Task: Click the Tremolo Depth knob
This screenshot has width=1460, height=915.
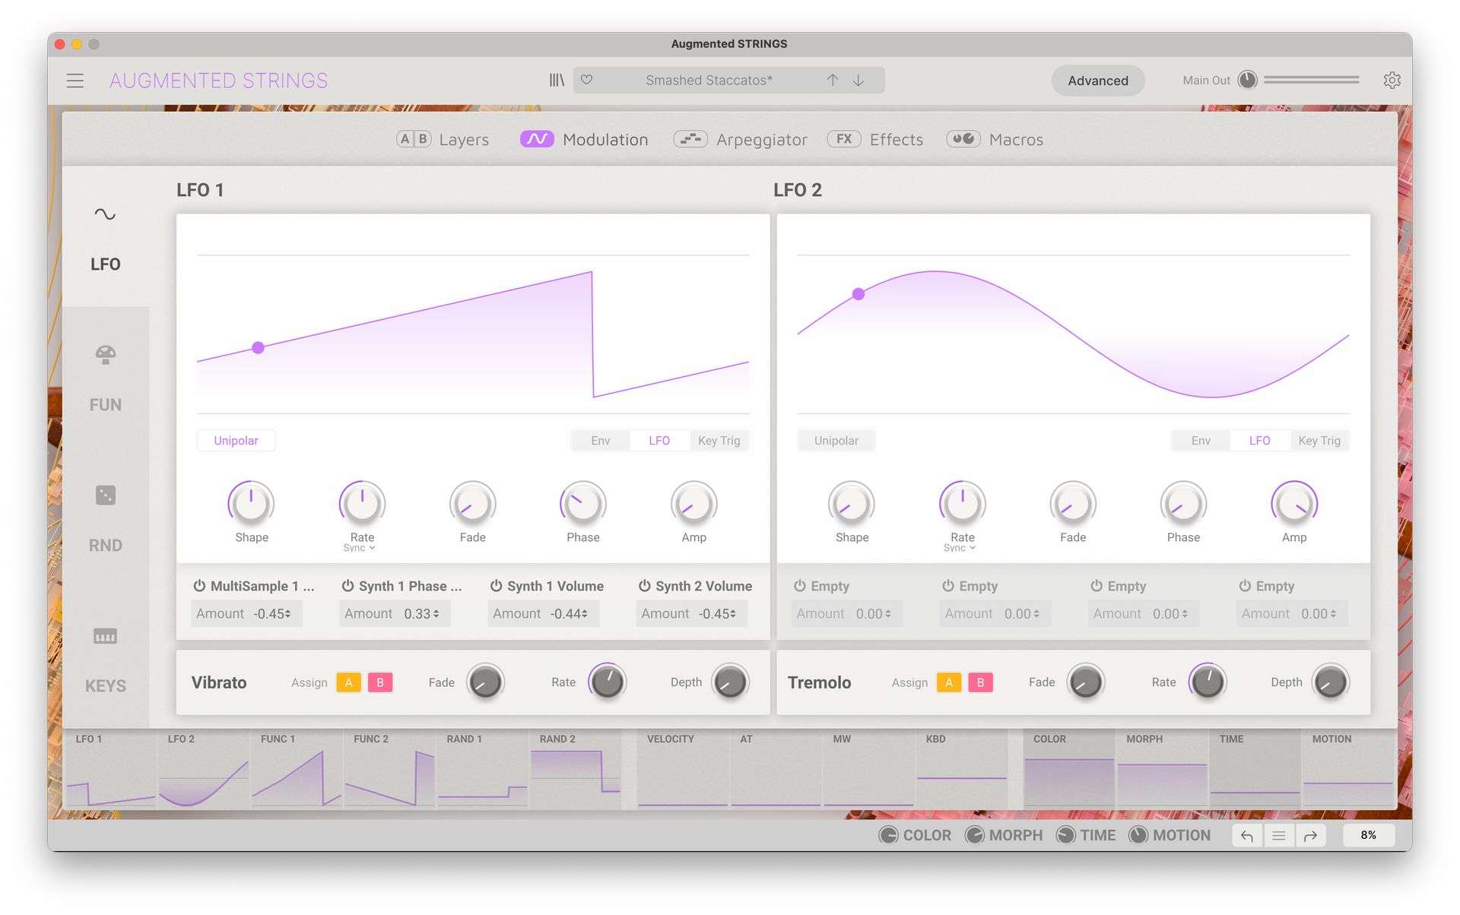Action: pyautogui.click(x=1330, y=682)
